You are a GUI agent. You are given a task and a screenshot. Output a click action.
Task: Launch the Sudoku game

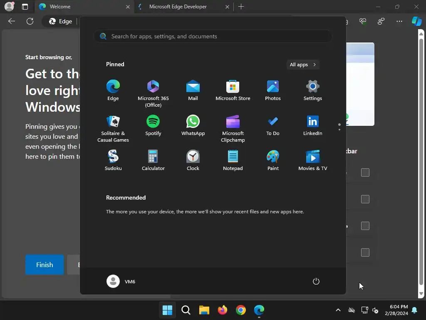(x=113, y=160)
